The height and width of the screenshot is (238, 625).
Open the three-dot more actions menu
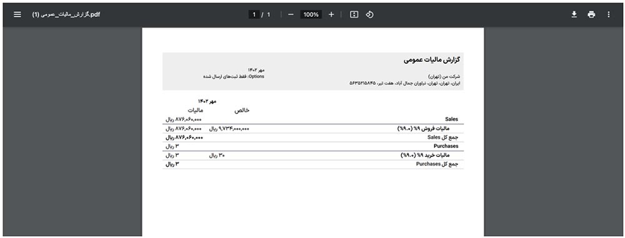pyautogui.click(x=608, y=14)
